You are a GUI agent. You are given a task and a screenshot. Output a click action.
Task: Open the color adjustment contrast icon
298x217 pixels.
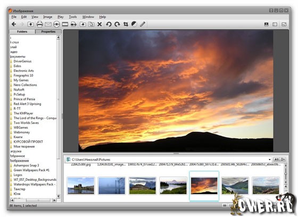click(x=134, y=24)
